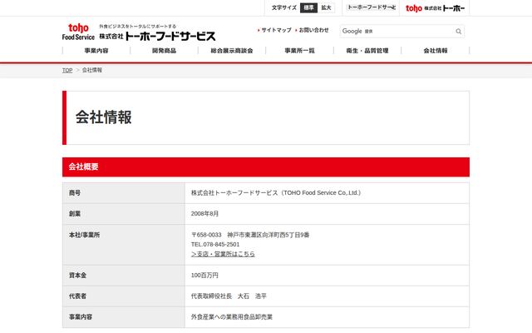Image resolution: width=532 pixels, height=333 pixels.
Task: Click the TEL.078-845-2501 text
Action: coord(215,244)
